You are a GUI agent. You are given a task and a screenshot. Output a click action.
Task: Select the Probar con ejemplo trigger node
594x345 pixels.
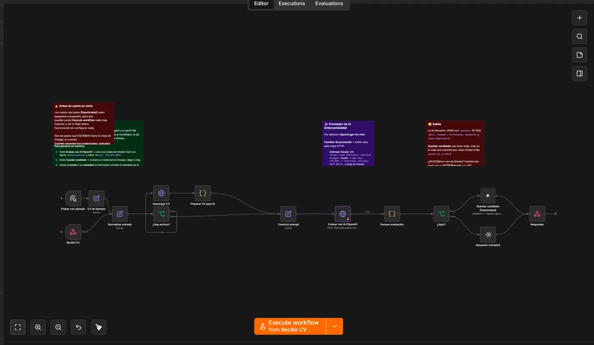(x=73, y=198)
